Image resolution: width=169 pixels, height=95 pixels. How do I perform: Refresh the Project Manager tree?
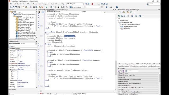click(119, 16)
